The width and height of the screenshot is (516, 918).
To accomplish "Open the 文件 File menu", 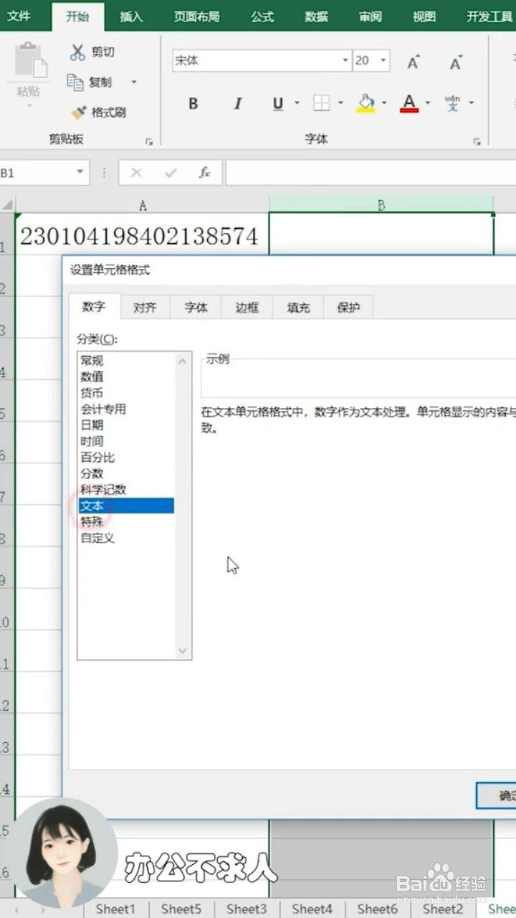I will tap(19, 16).
